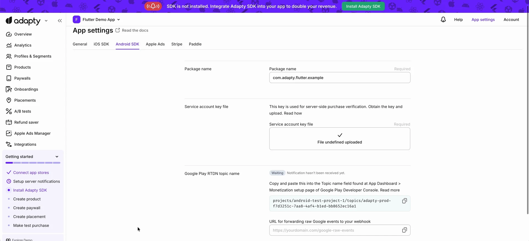Open Make test purchase step
Viewport: 529px width, 241px height.
click(x=31, y=225)
